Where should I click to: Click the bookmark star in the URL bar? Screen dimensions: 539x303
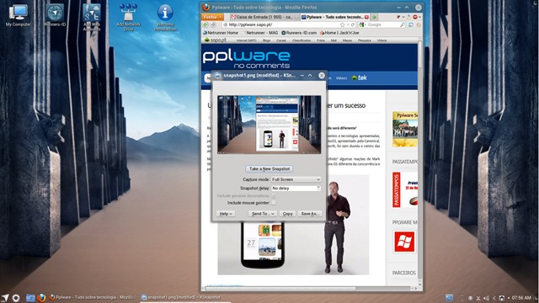tap(342, 24)
